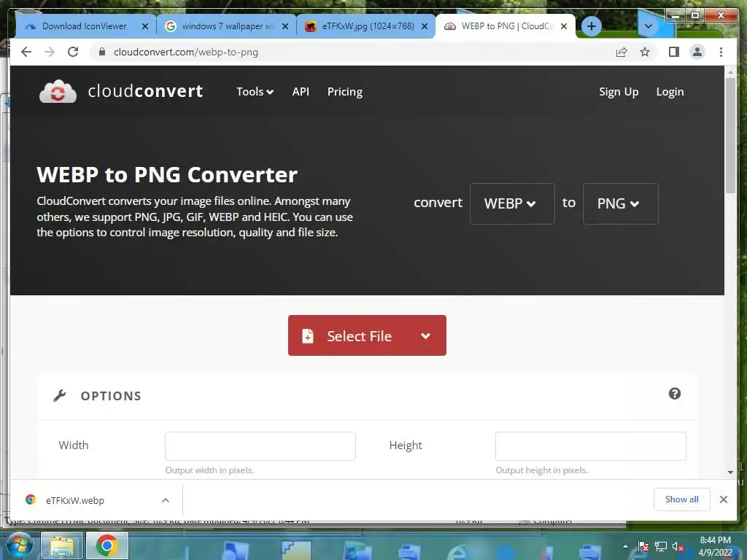Open the taskbar clock showing 8:44 PM
The image size is (747, 560).
(715, 546)
